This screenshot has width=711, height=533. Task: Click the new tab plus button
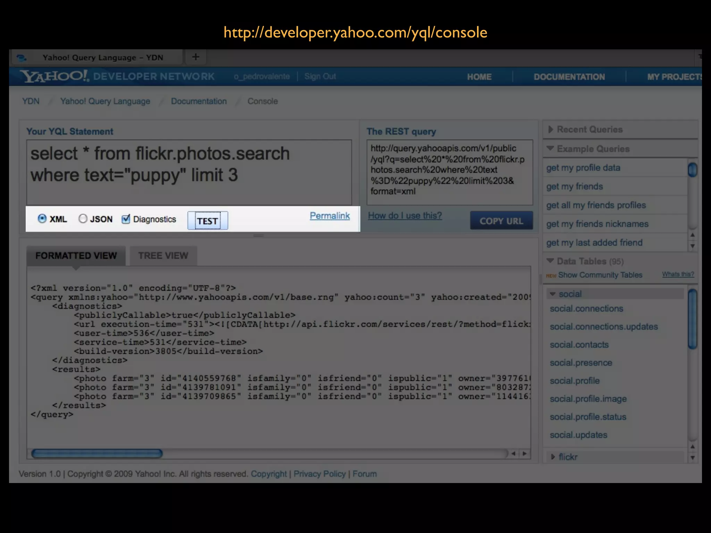coord(196,57)
